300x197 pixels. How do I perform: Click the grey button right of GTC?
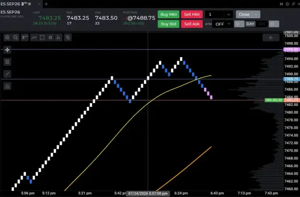[274, 24]
